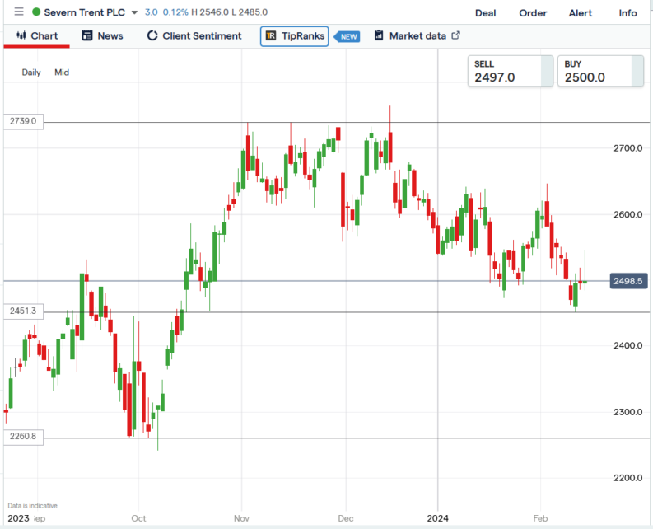Select the 2739.0 resistance level label
Image resolution: width=653 pixels, height=529 pixels.
coord(23,121)
